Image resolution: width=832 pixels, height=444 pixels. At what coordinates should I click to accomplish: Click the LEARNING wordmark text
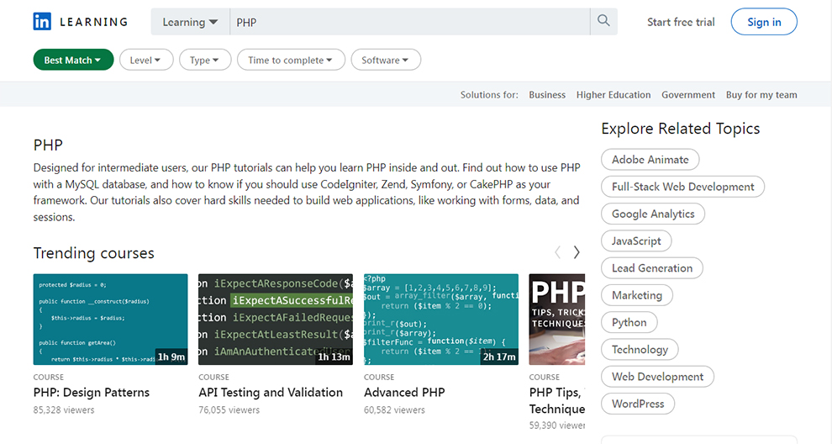[94, 22]
